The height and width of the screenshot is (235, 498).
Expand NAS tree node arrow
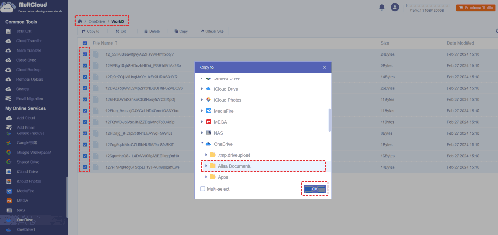click(202, 133)
